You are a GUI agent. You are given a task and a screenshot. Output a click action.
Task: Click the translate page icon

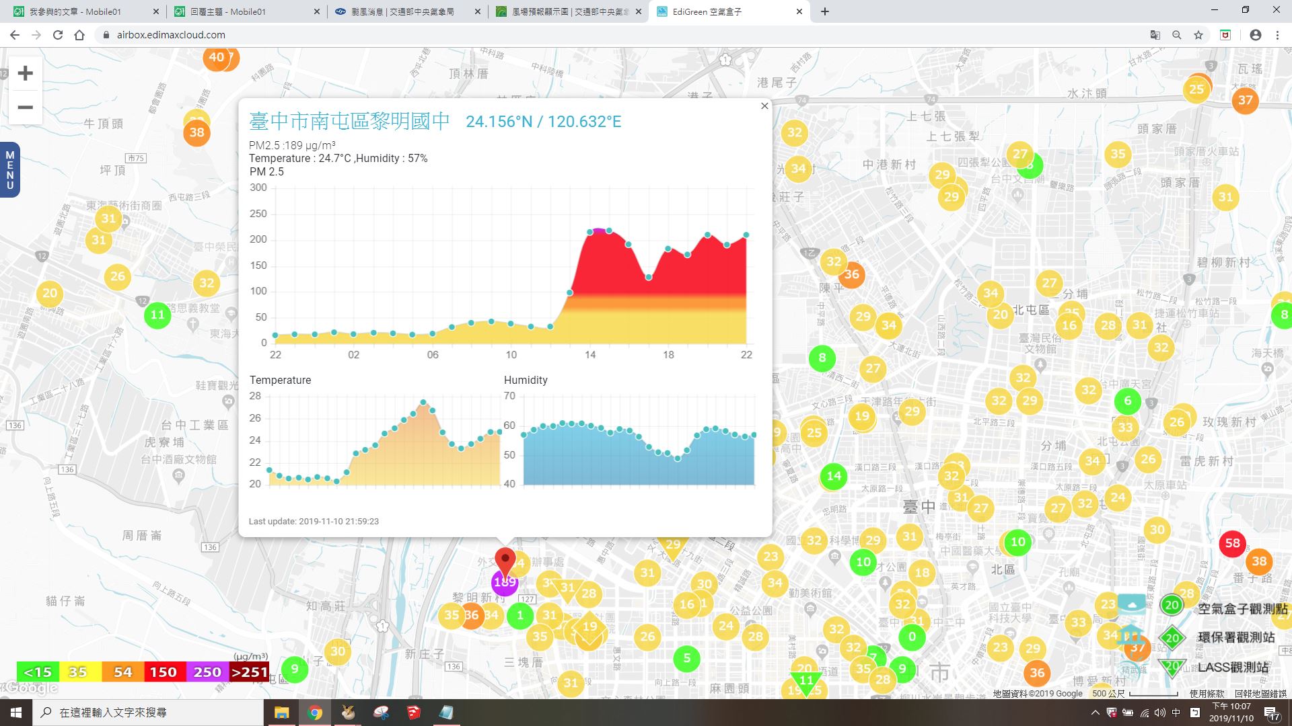point(1155,35)
